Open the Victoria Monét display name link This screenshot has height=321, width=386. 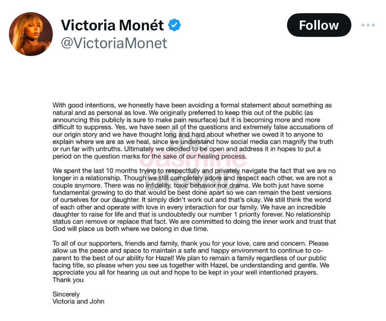(112, 25)
